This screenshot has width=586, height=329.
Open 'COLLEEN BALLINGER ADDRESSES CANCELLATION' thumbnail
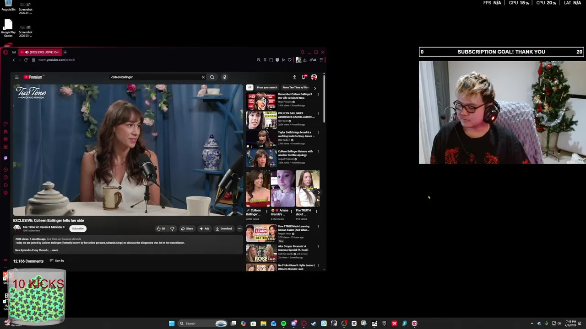coord(261,120)
